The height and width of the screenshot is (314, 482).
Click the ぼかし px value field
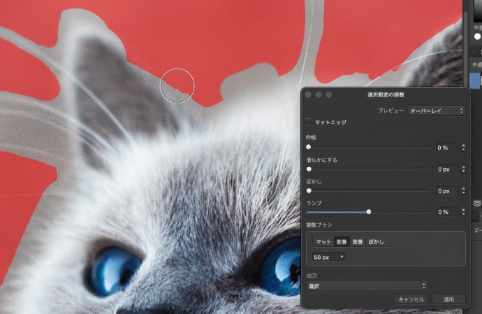(444, 190)
